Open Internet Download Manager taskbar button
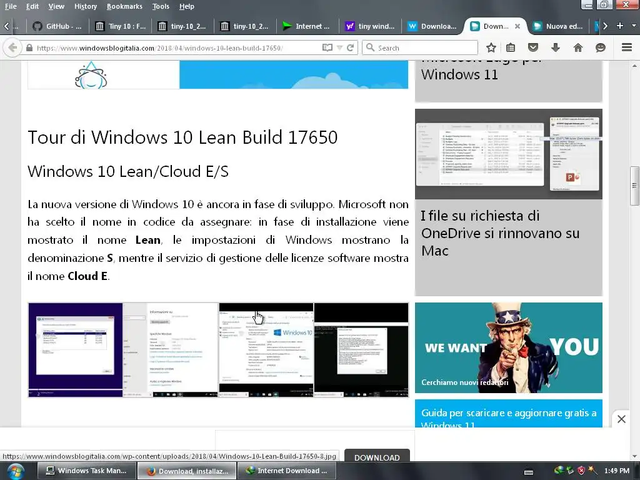640x480 pixels. pos(286,471)
